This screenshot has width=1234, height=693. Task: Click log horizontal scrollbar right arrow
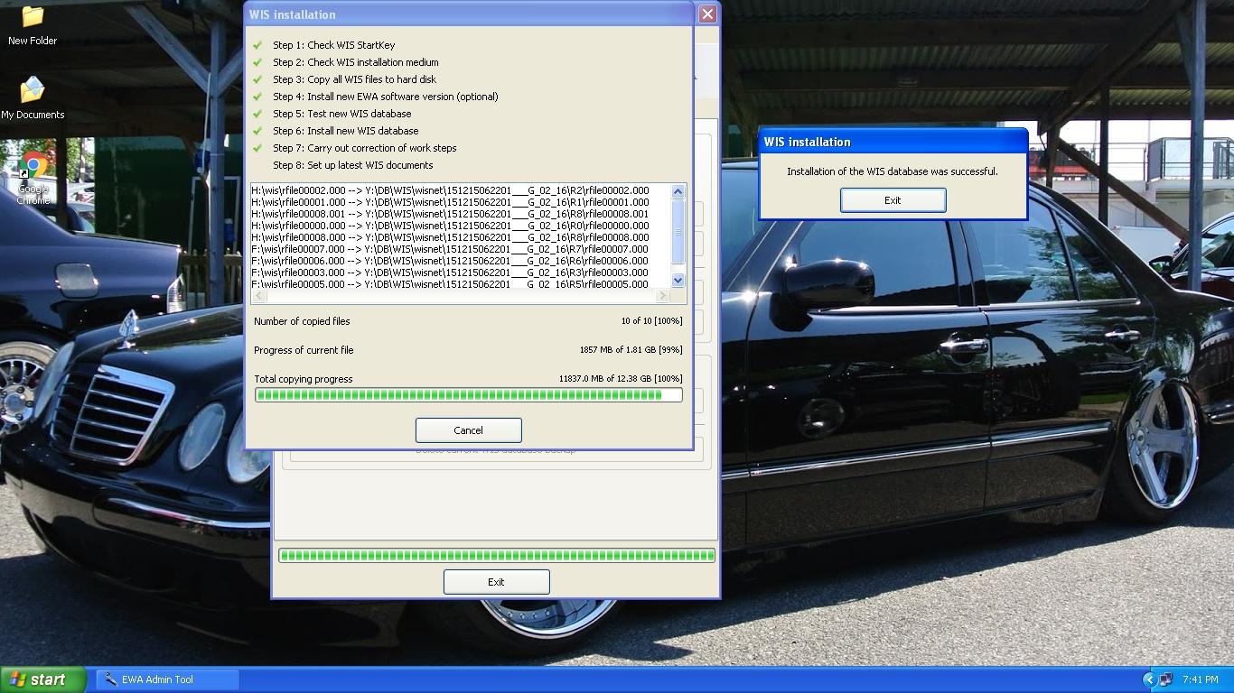coord(663,296)
